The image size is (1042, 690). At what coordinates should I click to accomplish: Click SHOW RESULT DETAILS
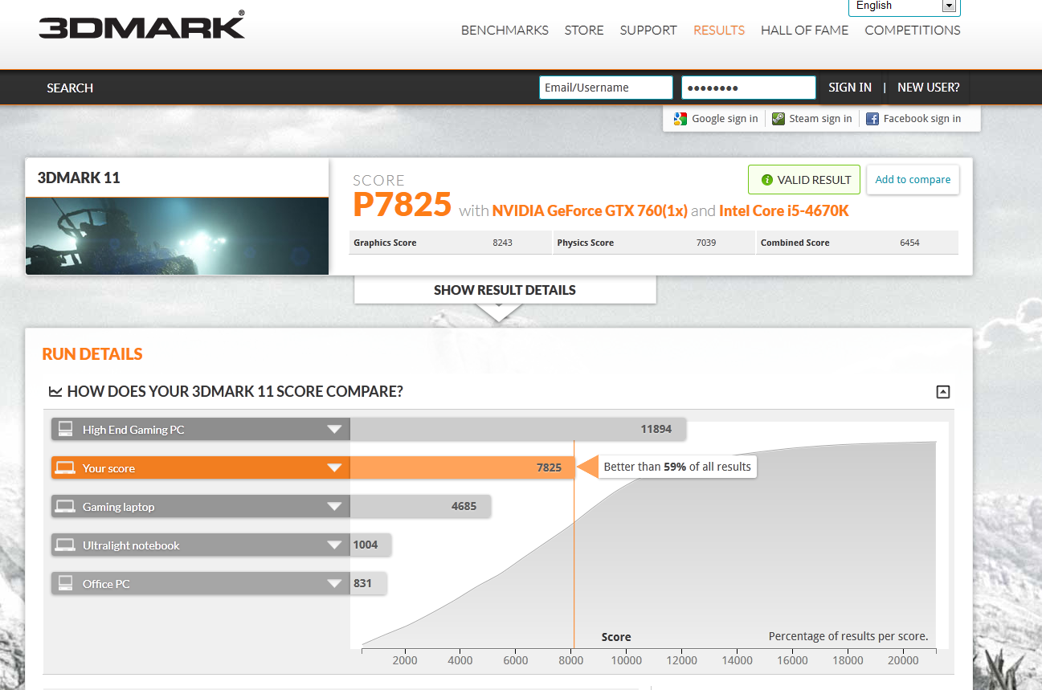tap(505, 290)
